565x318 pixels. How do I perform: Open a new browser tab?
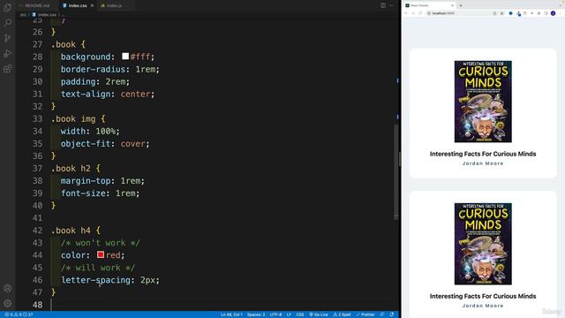tap(461, 5)
